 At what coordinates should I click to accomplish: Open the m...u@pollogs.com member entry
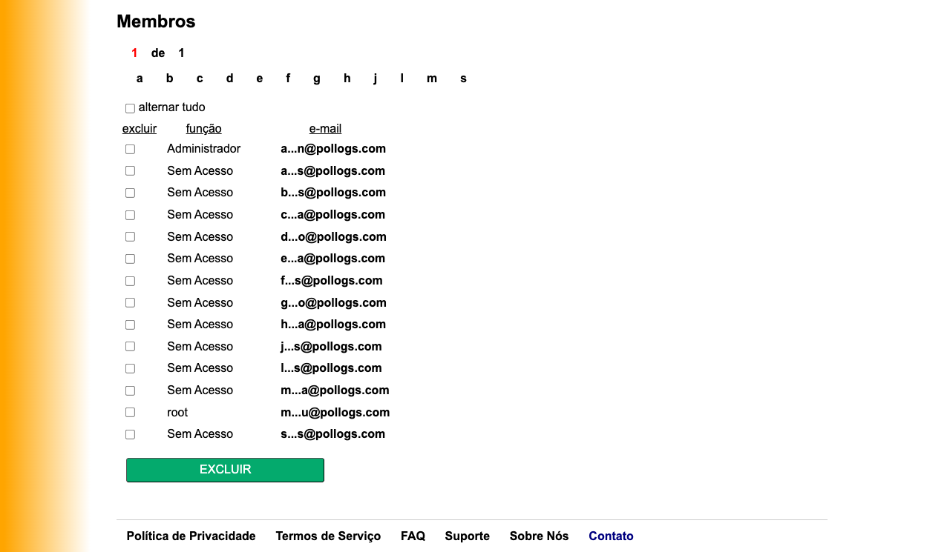click(335, 413)
